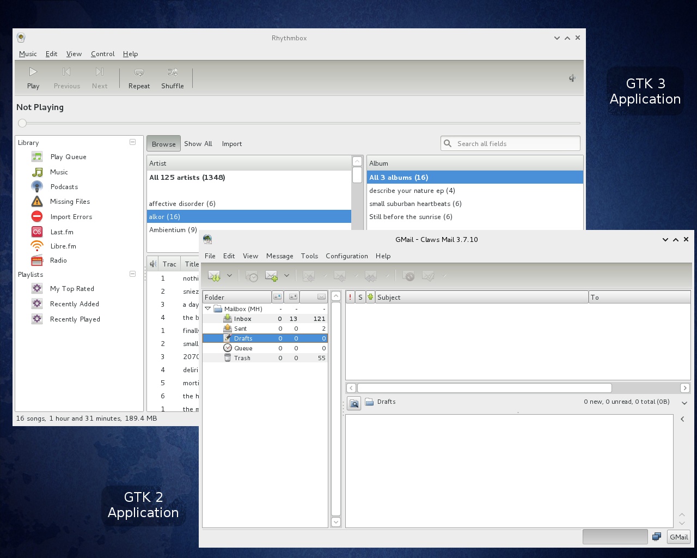
Task: Toggle the online/offline network icon
Action: [x=657, y=537]
